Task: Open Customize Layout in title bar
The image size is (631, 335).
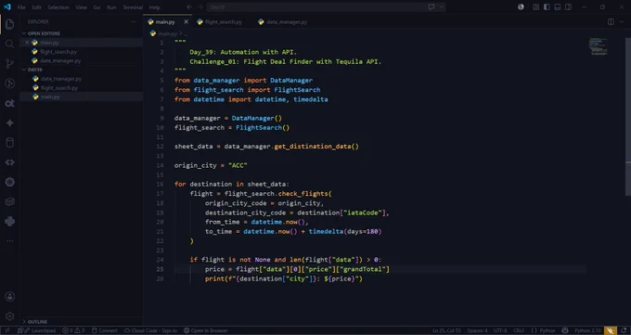Action: tap(535, 7)
